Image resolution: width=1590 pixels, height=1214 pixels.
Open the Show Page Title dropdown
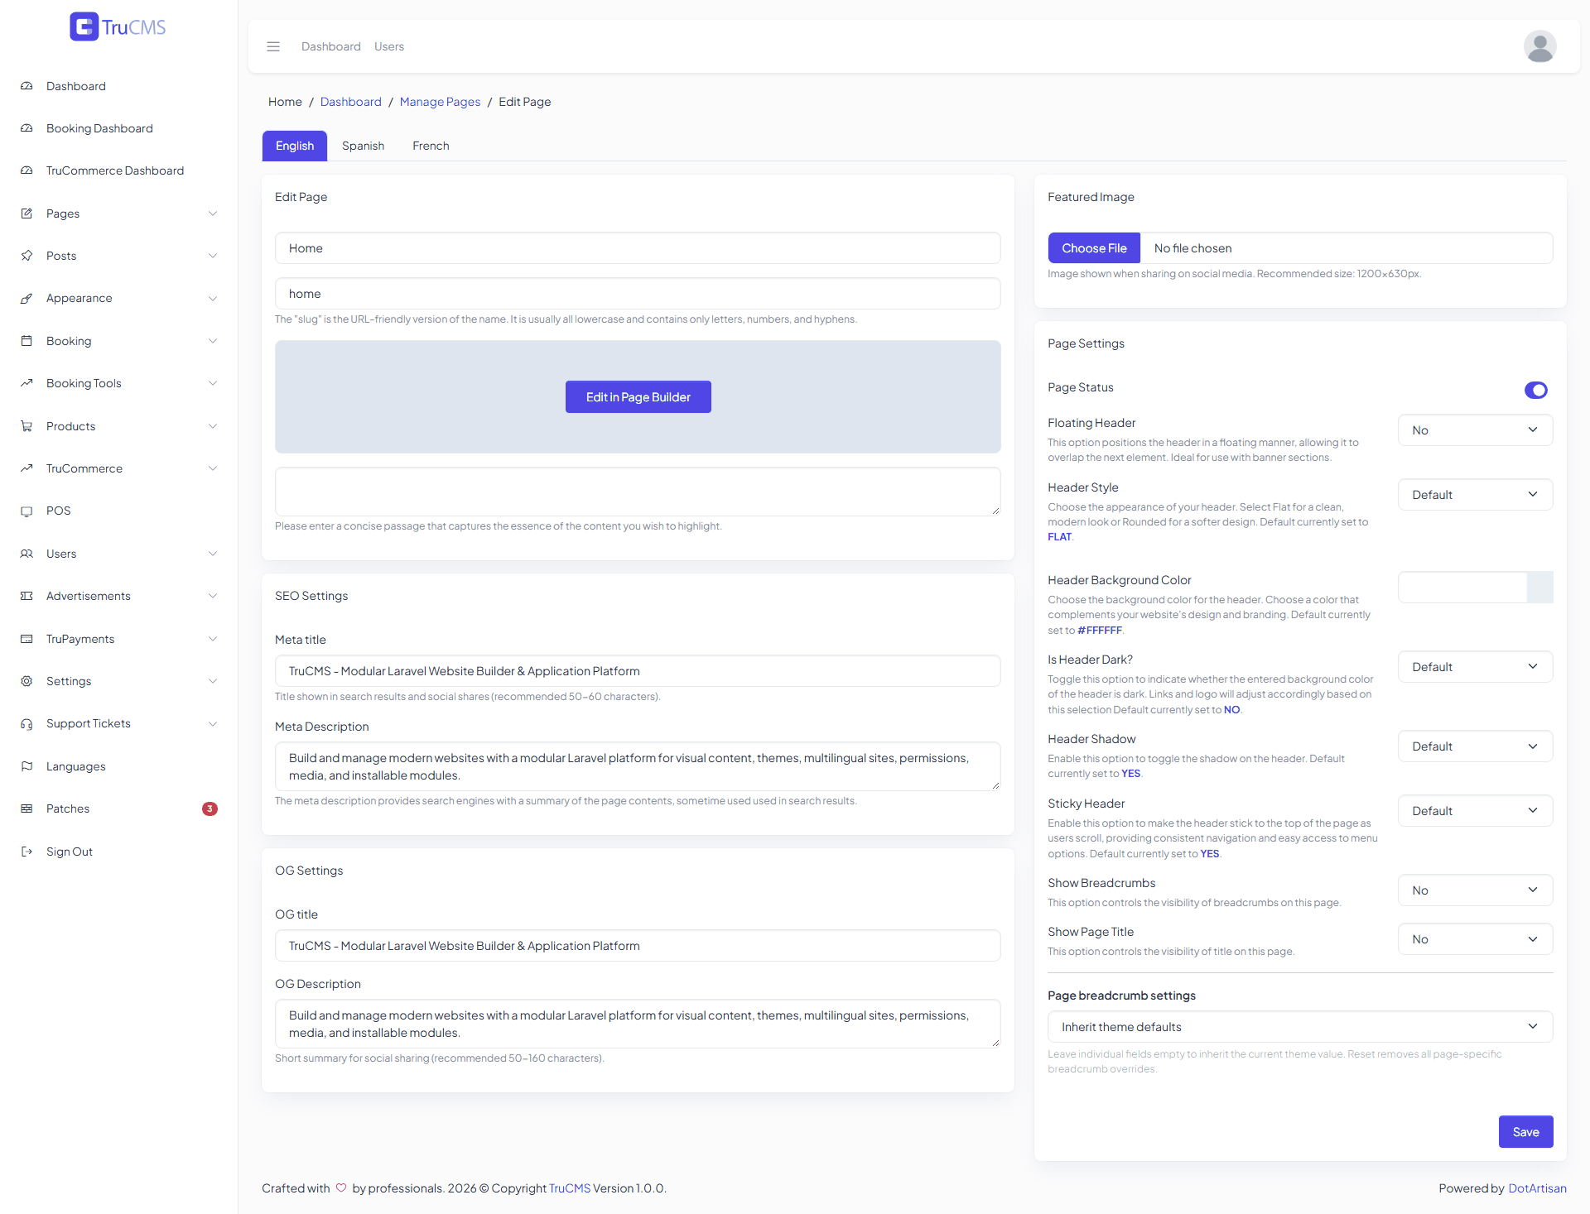click(1475, 939)
